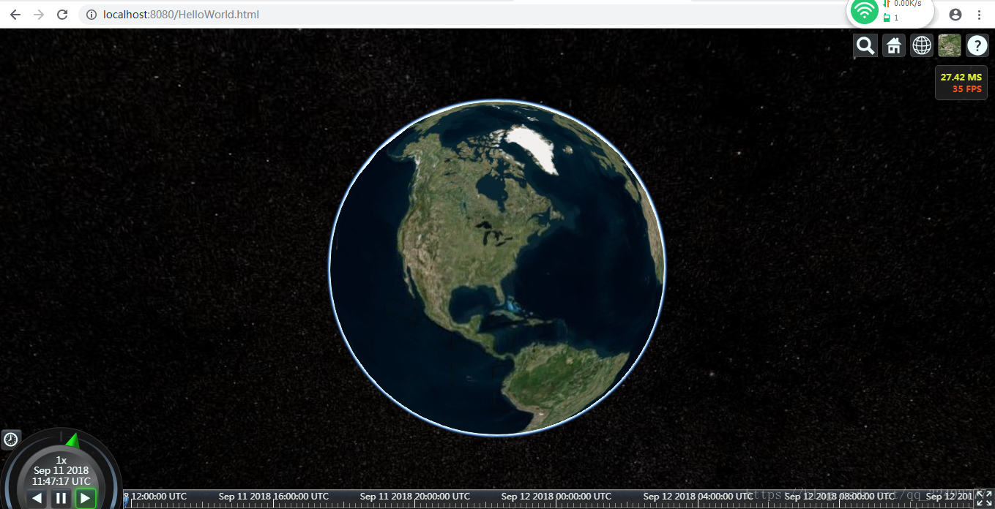The width and height of the screenshot is (995, 509).
Task: Open the base layer imagery picker
Action: [x=950, y=45]
